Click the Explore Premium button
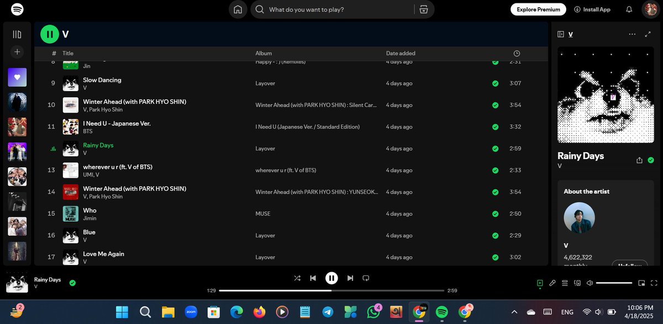 pyautogui.click(x=538, y=9)
